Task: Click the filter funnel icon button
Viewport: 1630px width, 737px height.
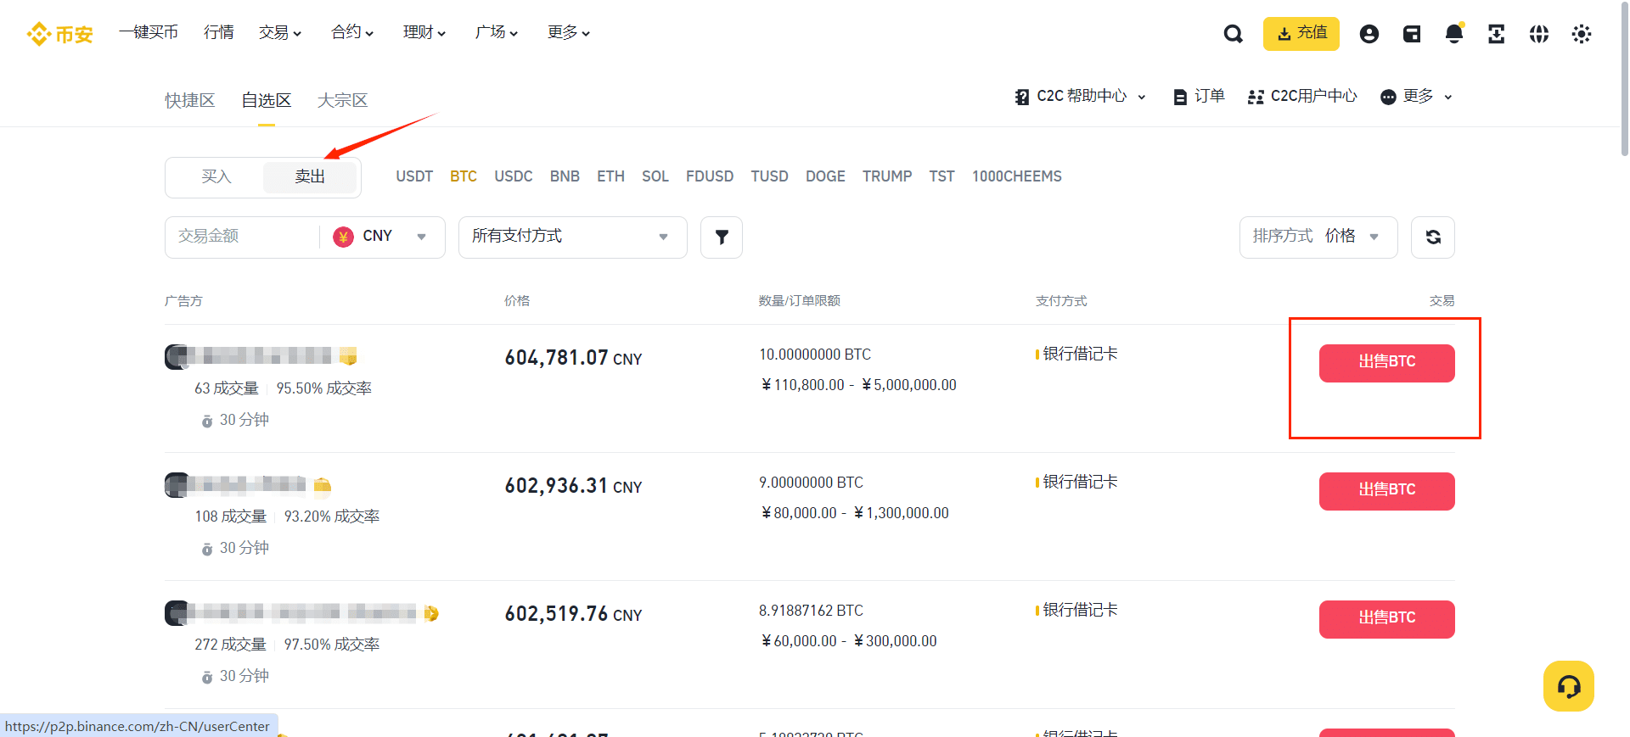Action: click(722, 237)
